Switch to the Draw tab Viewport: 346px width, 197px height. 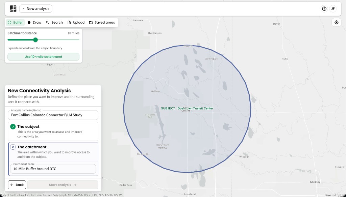(x=34, y=23)
